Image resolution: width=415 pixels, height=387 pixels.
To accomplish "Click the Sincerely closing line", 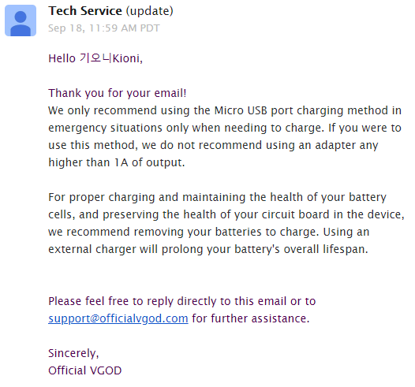I will (73, 353).
